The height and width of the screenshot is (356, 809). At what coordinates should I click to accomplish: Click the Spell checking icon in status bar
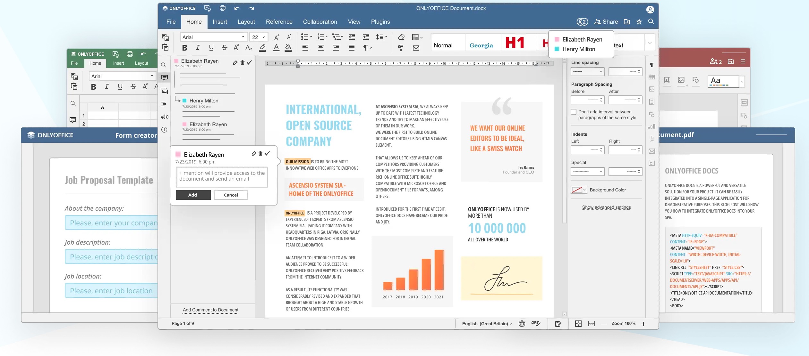[536, 324]
